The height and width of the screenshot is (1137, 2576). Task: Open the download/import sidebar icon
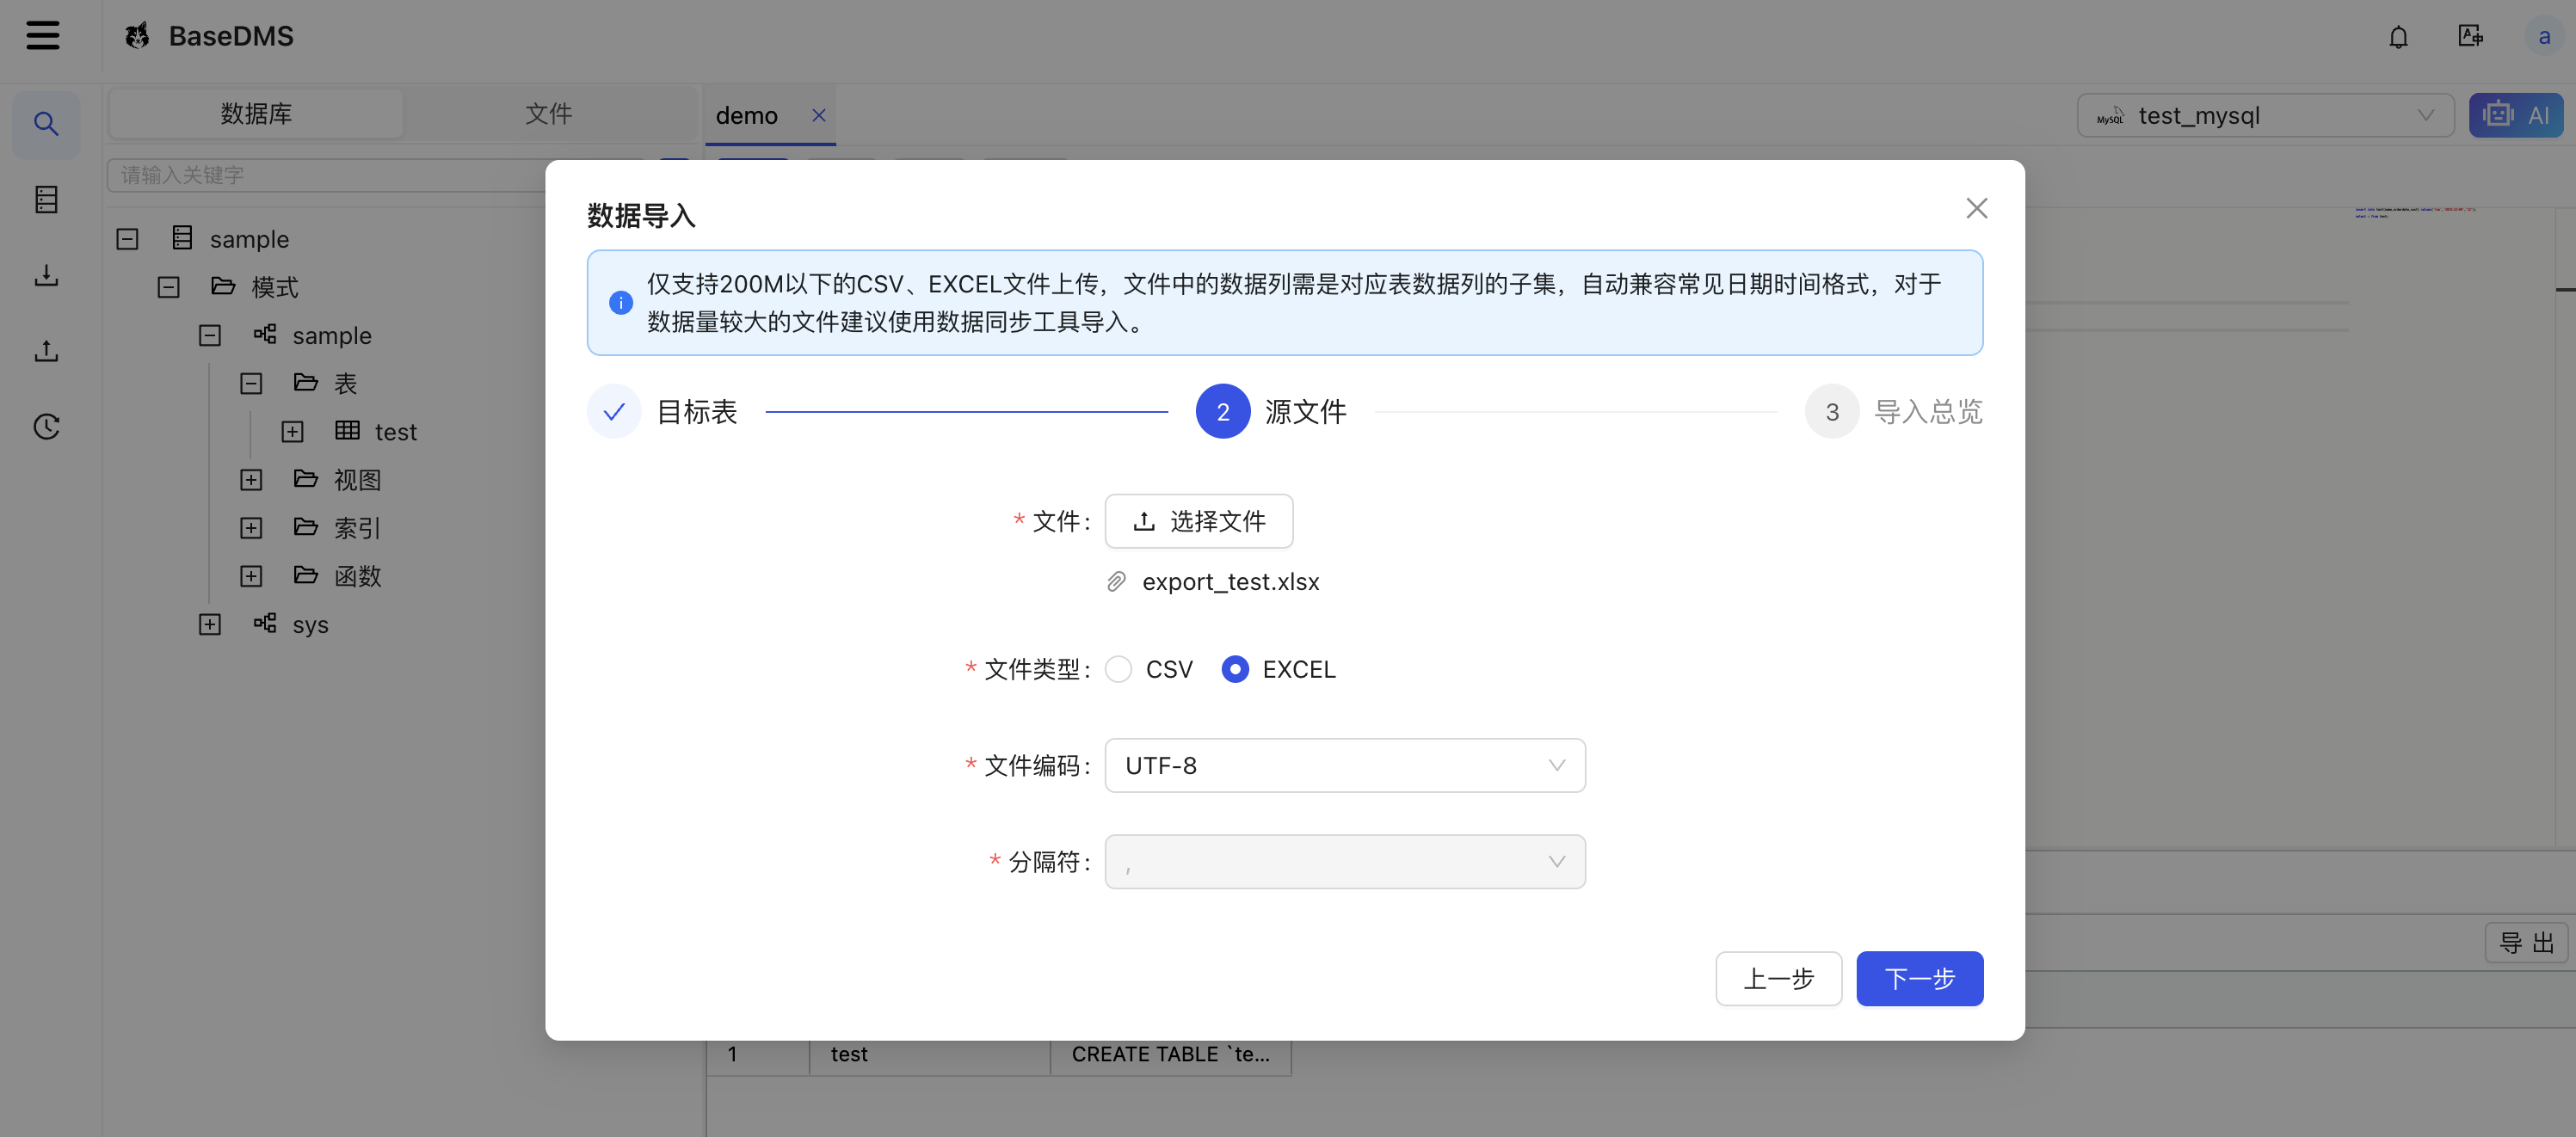pyautogui.click(x=46, y=275)
